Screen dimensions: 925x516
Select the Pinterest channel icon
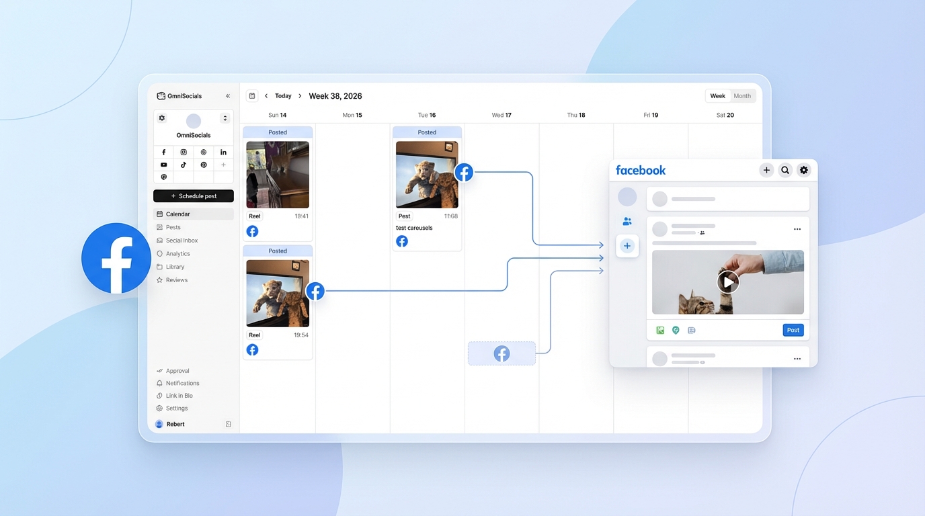coord(203,165)
